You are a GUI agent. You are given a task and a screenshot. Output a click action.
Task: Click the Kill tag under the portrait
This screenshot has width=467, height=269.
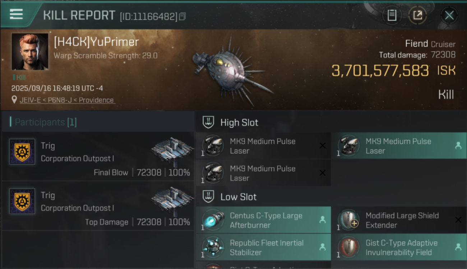20,77
